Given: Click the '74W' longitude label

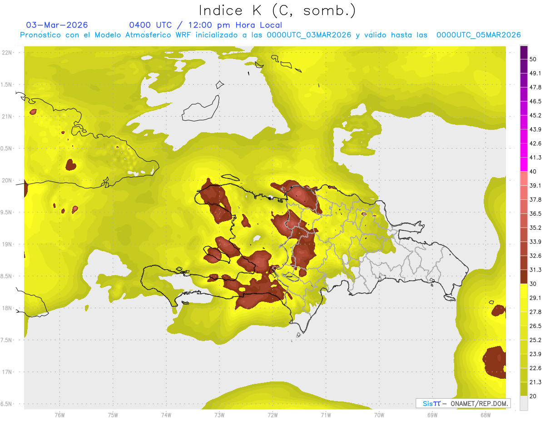Looking at the screenshot, I should coord(166,415).
